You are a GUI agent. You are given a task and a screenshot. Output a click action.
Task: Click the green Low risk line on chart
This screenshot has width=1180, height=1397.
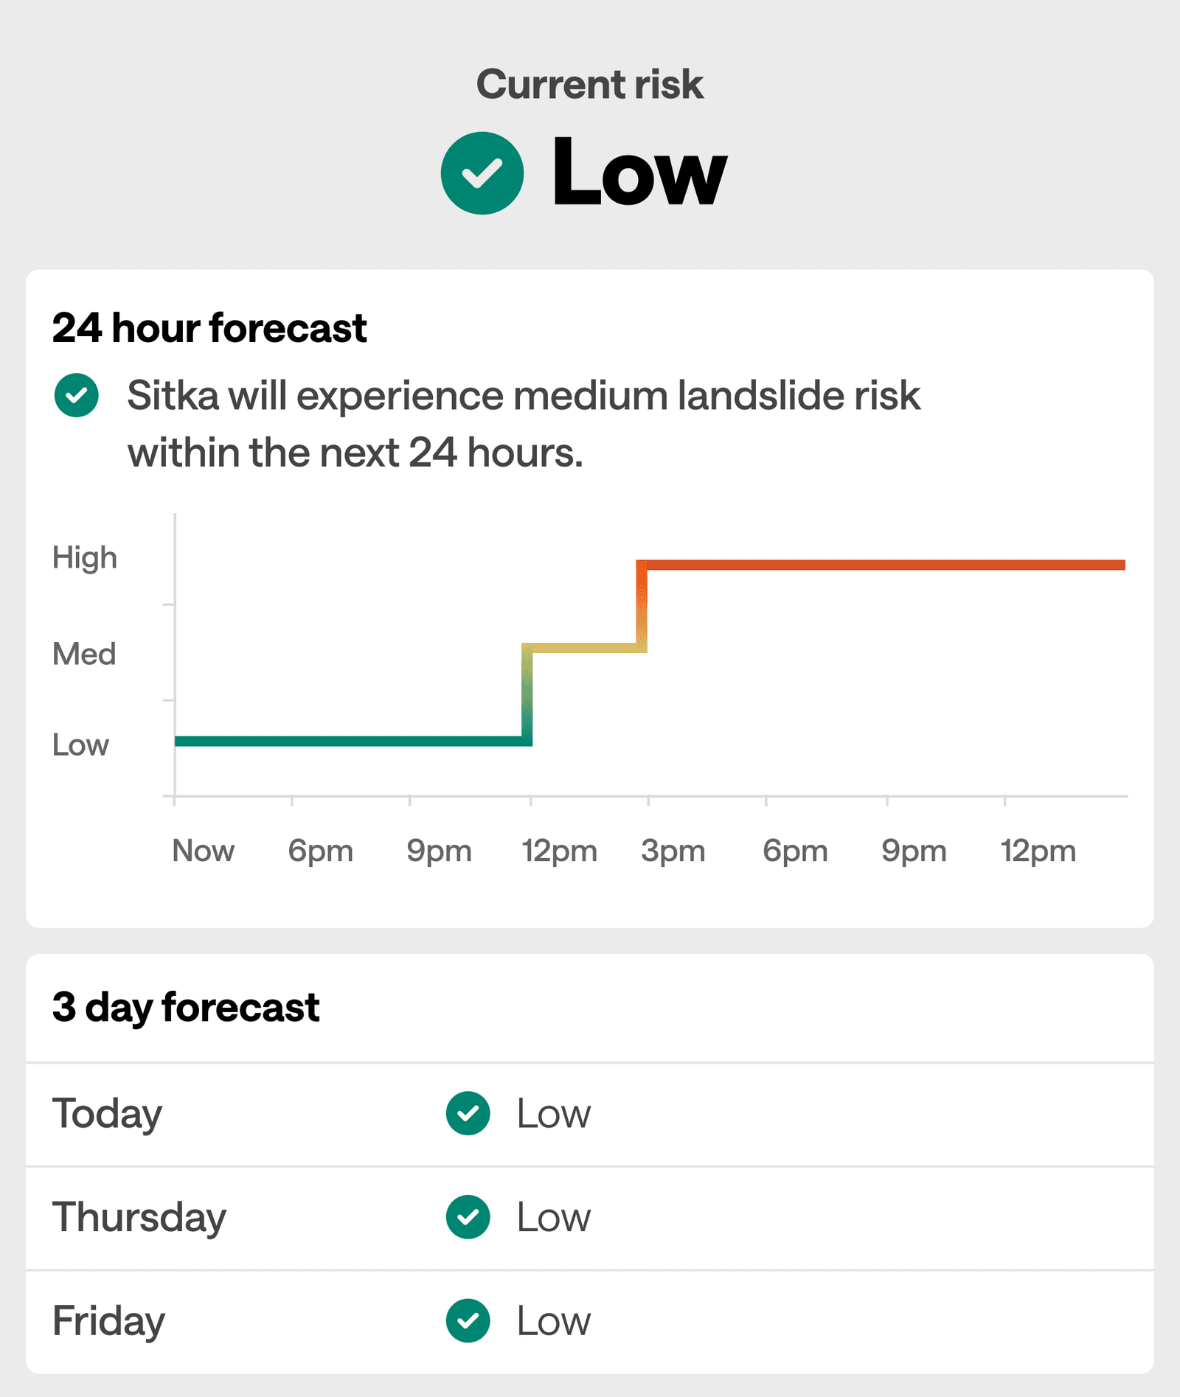pyautogui.click(x=353, y=741)
